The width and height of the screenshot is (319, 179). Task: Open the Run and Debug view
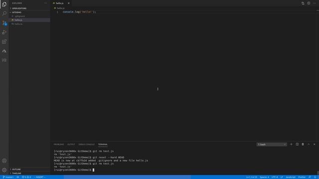[4, 32]
